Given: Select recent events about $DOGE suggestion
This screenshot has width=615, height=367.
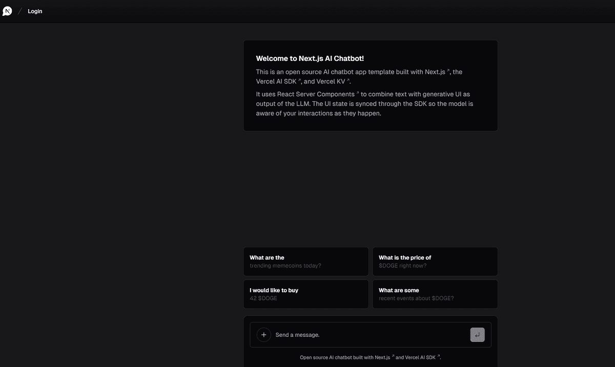Looking at the screenshot, I should pyautogui.click(x=435, y=294).
